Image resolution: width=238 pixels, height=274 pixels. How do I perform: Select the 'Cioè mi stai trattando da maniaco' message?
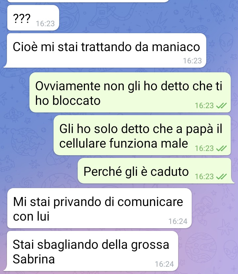pos(105,50)
